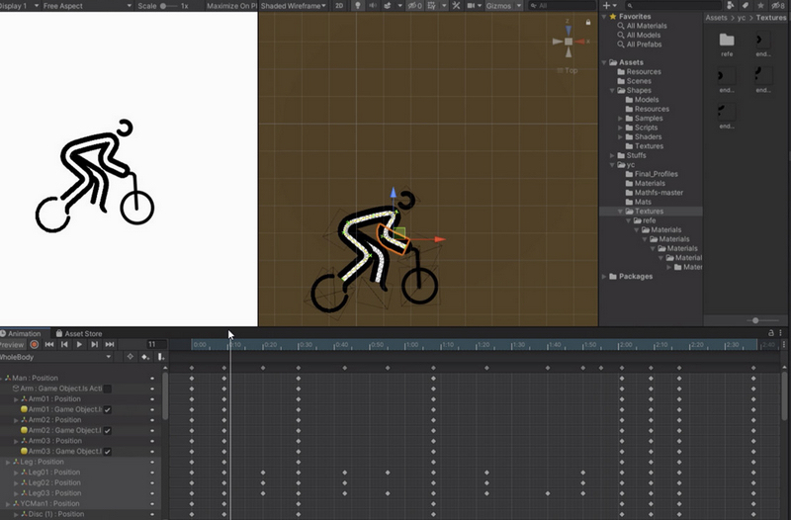Image resolution: width=791 pixels, height=520 pixels.
Task: Click the plus button in Project panel
Action: [607, 5]
